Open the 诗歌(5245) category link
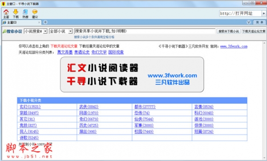 (29, 137)
